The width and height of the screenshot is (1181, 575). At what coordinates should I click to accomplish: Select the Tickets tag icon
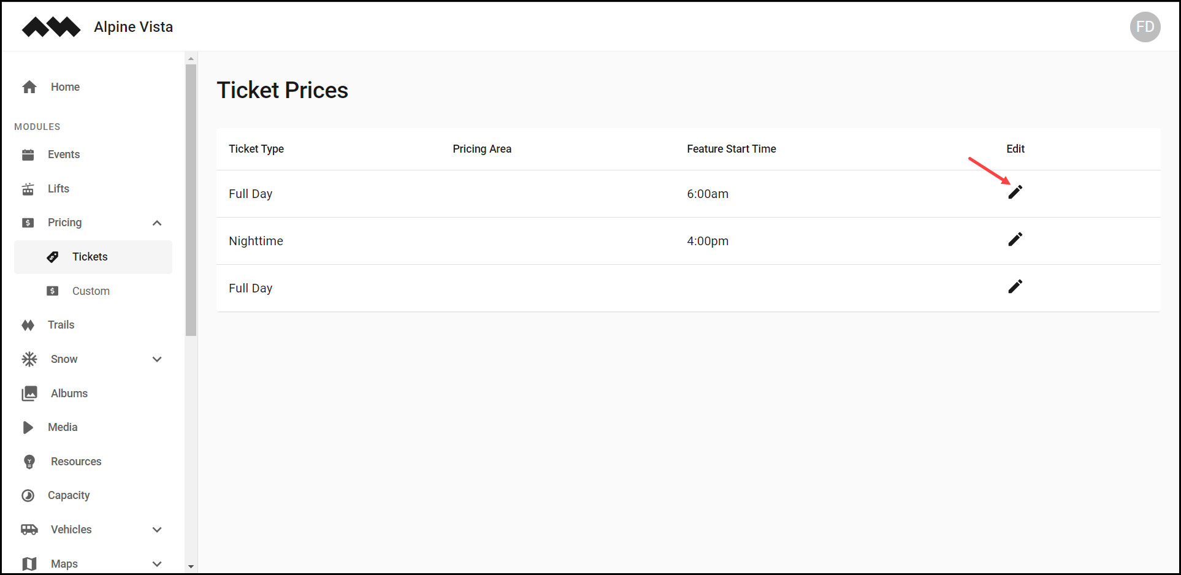click(53, 257)
